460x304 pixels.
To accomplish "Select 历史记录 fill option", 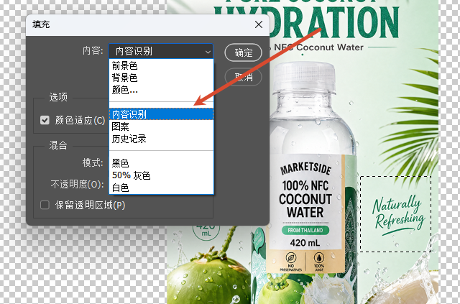I will pos(161,139).
